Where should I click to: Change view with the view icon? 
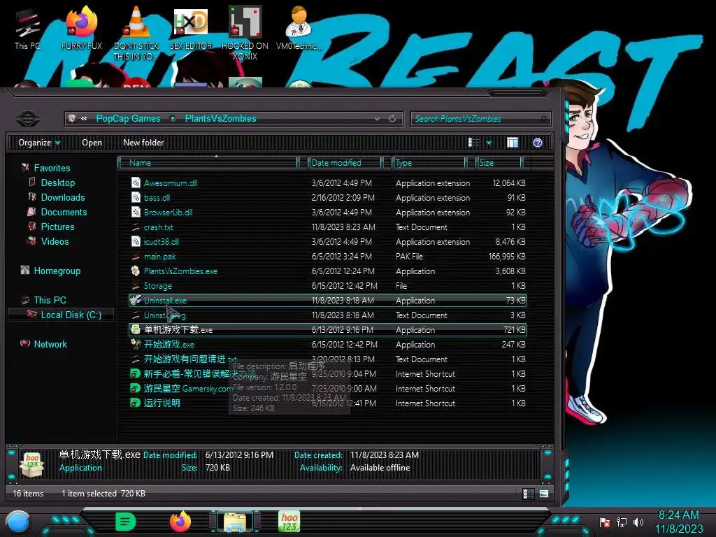click(x=474, y=143)
